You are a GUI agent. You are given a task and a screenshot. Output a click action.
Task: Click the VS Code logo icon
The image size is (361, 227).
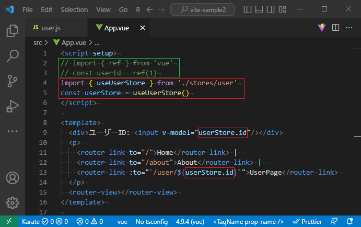pos(9,9)
